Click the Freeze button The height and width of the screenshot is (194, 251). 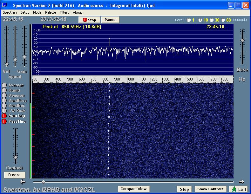[14, 175]
